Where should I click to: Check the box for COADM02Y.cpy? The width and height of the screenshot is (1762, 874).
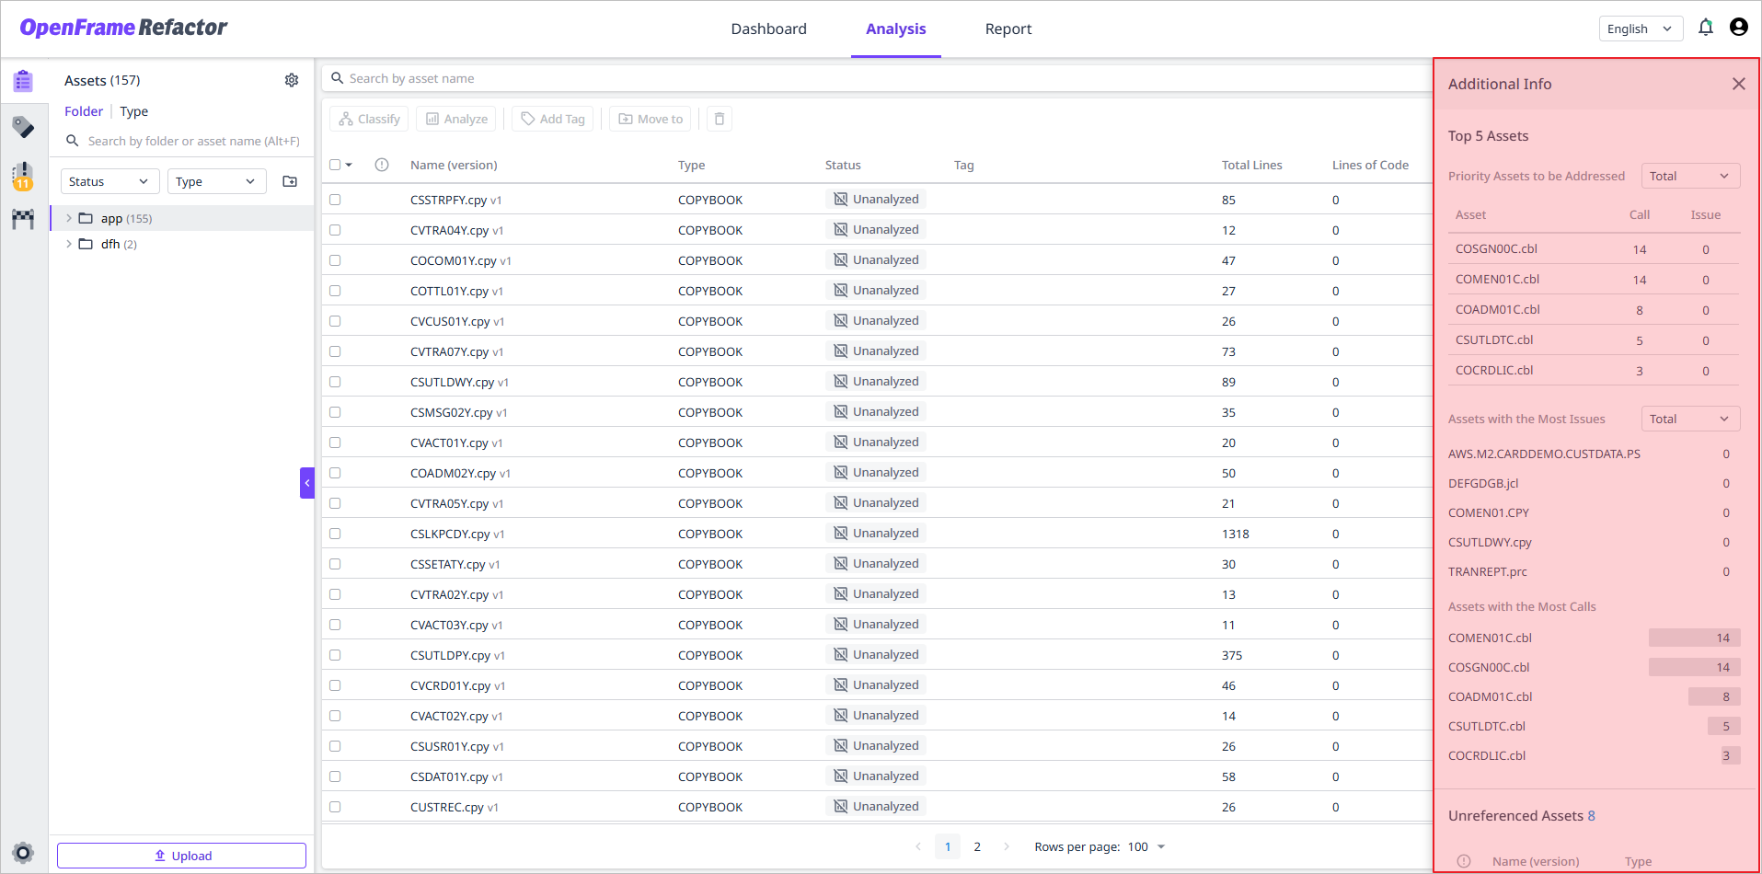335,473
